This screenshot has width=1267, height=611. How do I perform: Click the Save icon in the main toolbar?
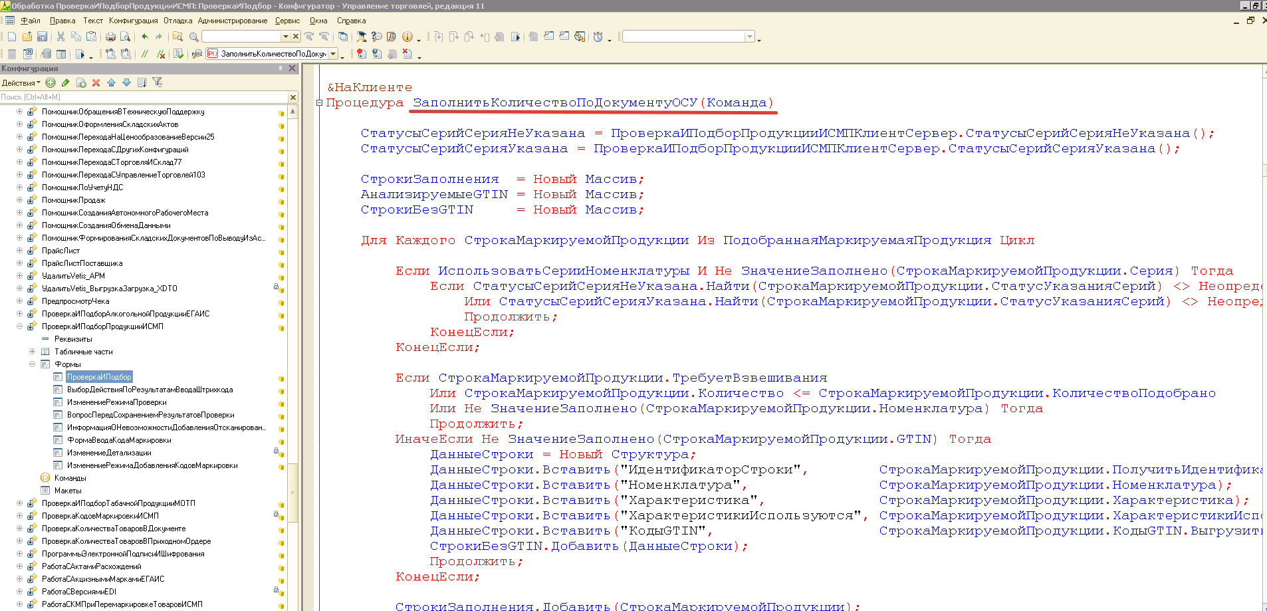tap(42, 37)
